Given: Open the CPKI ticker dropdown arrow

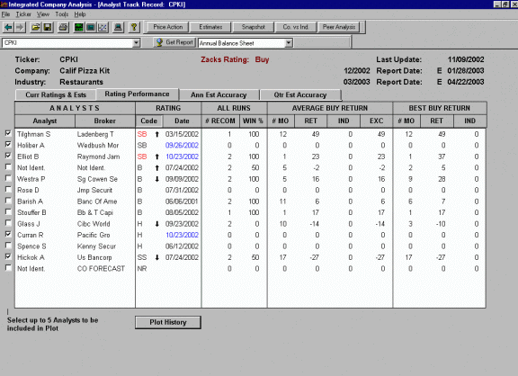Looking at the screenshot, I should [136, 43].
